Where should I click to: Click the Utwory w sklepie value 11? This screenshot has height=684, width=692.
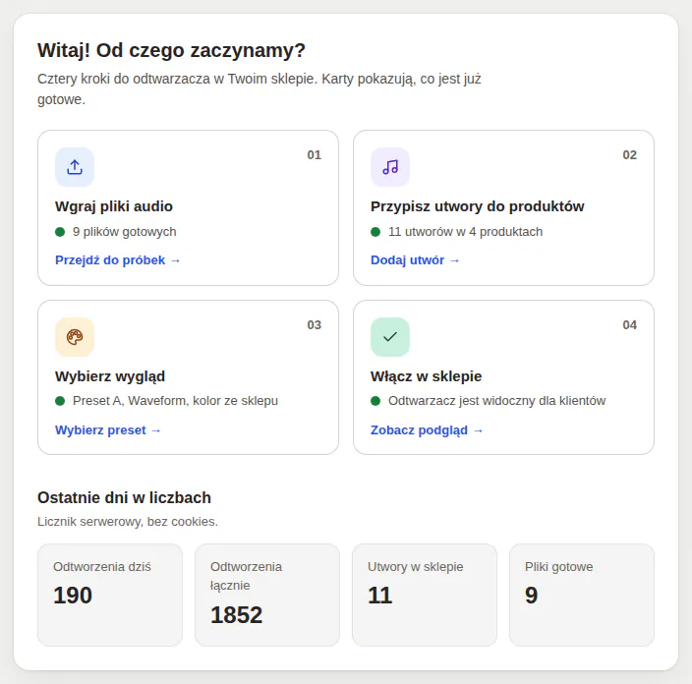pyautogui.click(x=380, y=596)
